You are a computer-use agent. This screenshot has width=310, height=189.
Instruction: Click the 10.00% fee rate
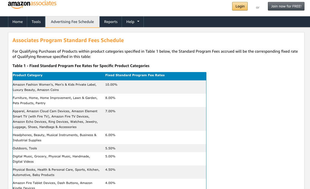pos(111,85)
